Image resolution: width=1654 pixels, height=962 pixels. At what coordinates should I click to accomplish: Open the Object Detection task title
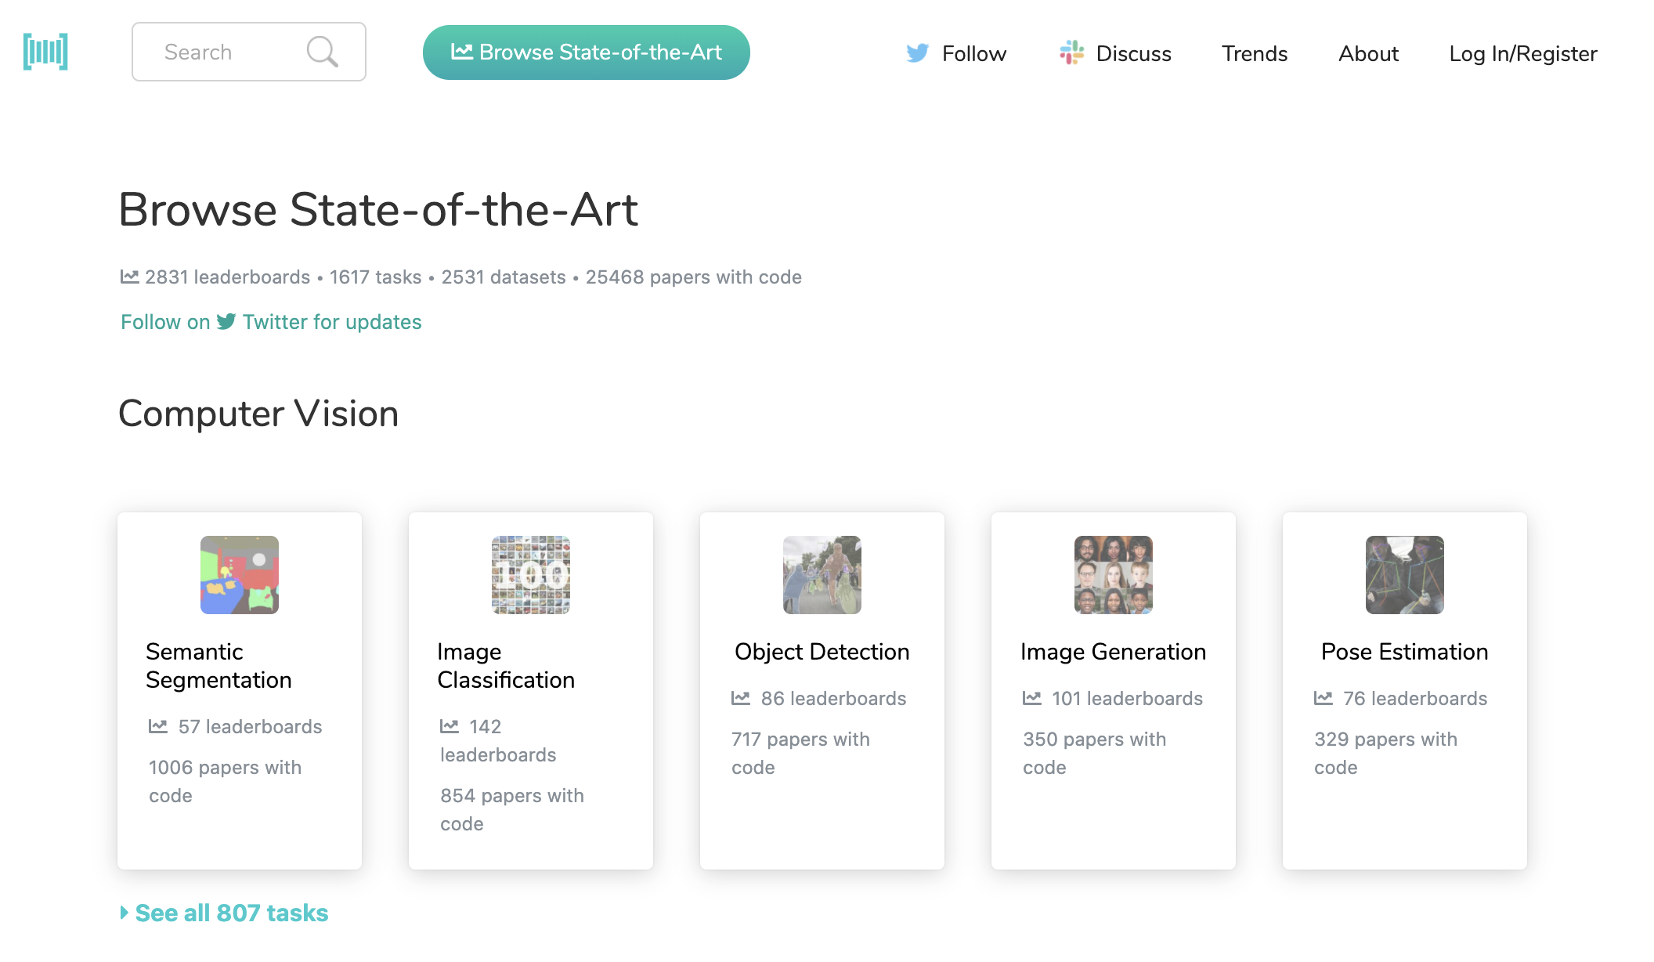pos(822,652)
